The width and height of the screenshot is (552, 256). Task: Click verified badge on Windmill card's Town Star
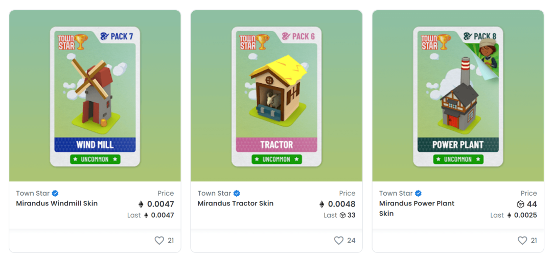coord(55,193)
